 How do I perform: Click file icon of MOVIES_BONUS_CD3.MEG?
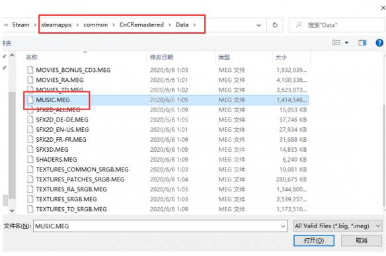(x=30, y=70)
